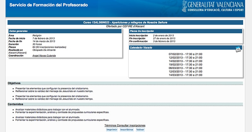Click the calendar icon in the schedule panel

(x=238, y=49)
